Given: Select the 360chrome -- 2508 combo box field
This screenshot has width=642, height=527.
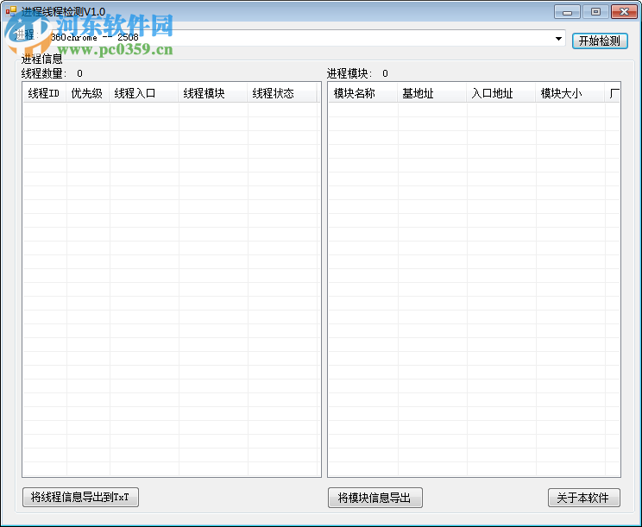Looking at the screenshot, I should click(305, 38).
